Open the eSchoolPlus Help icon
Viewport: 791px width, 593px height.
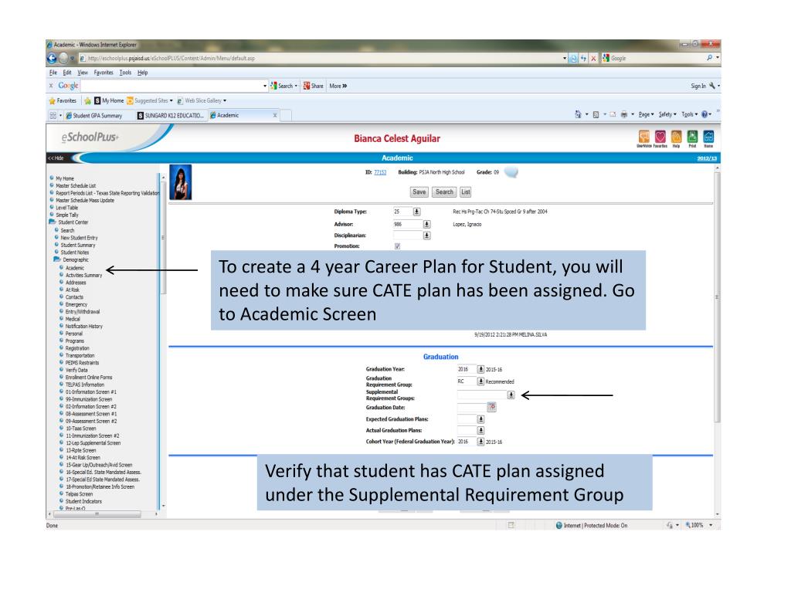click(x=677, y=137)
